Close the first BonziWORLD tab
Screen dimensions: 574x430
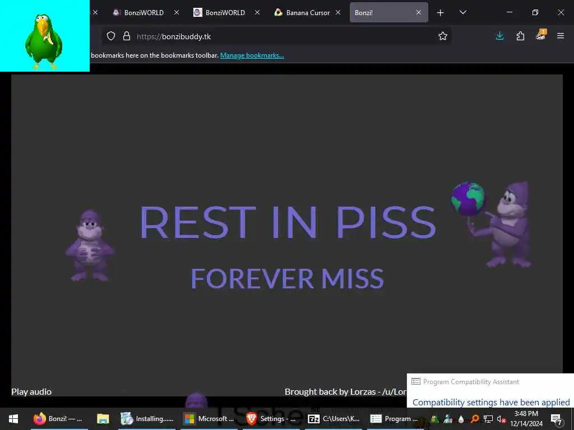(177, 12)
